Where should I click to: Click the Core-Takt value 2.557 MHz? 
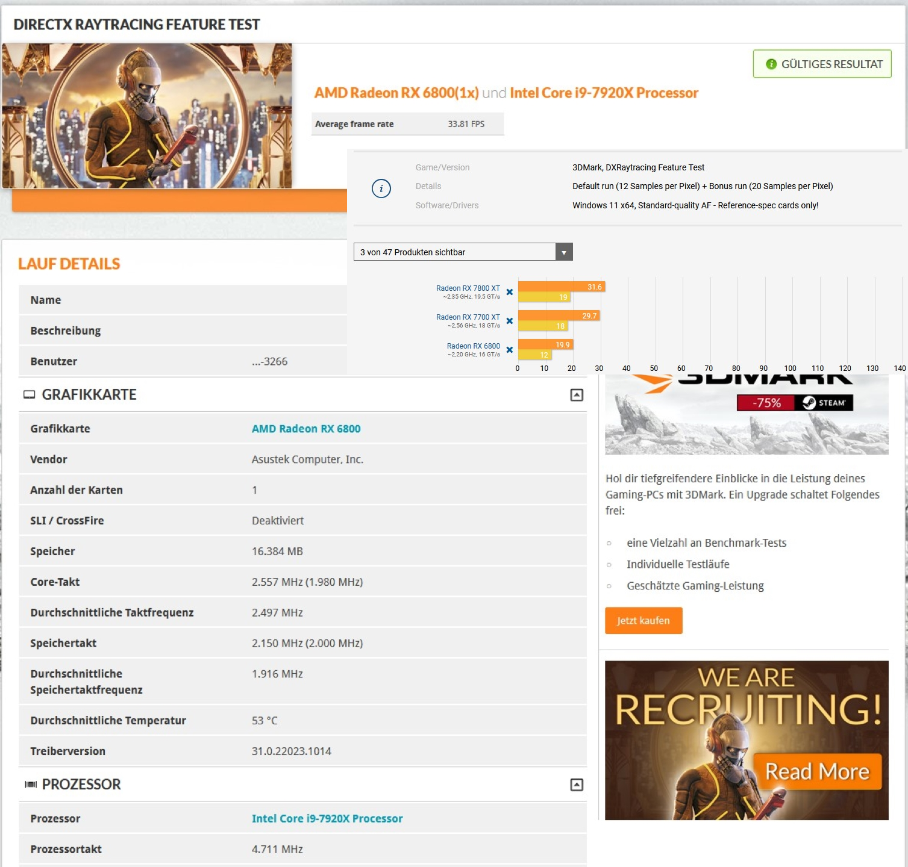click(307, 582)
